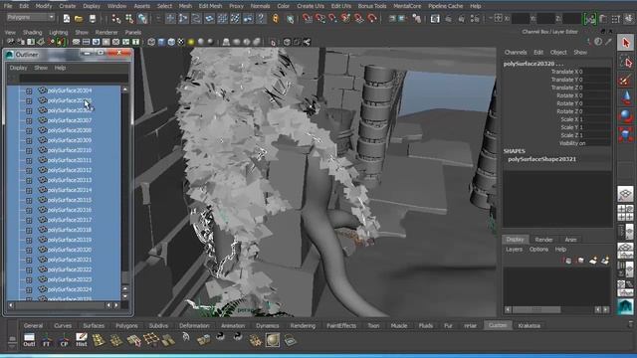
Task: Switch to the Polygons shelf tab
Action: 126,325
